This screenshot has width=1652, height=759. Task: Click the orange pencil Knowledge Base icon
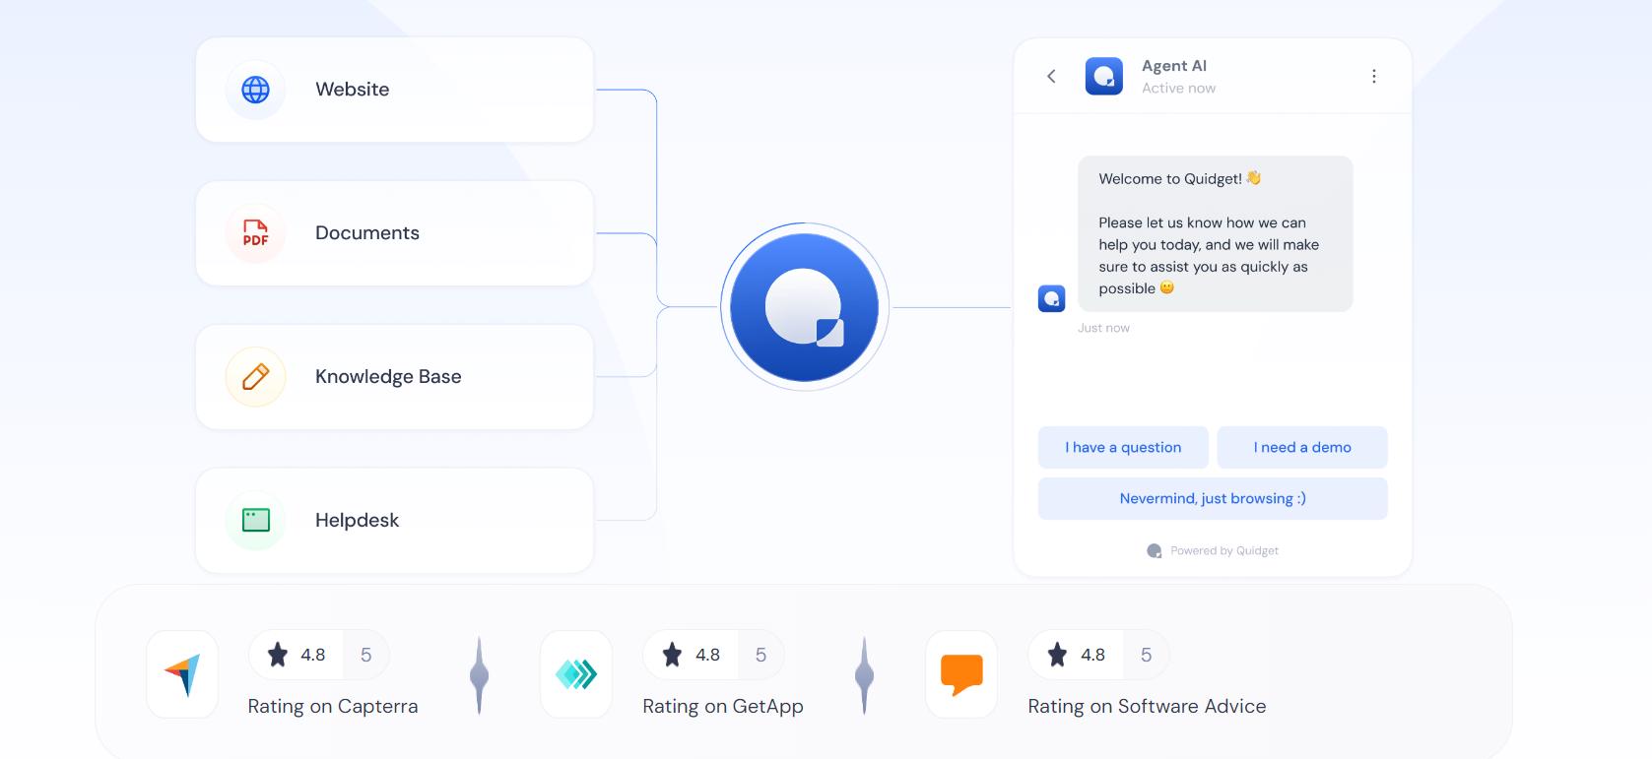255,377
